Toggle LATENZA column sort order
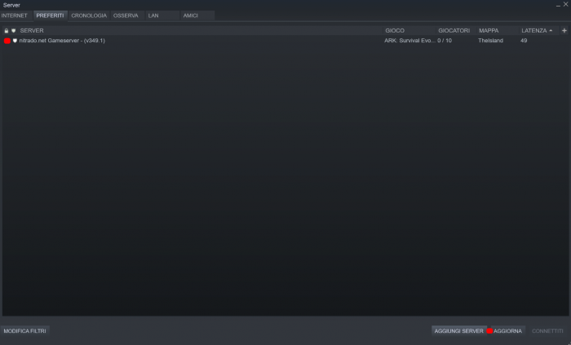The height and width of the screenshot is (345, 571). 537,31
